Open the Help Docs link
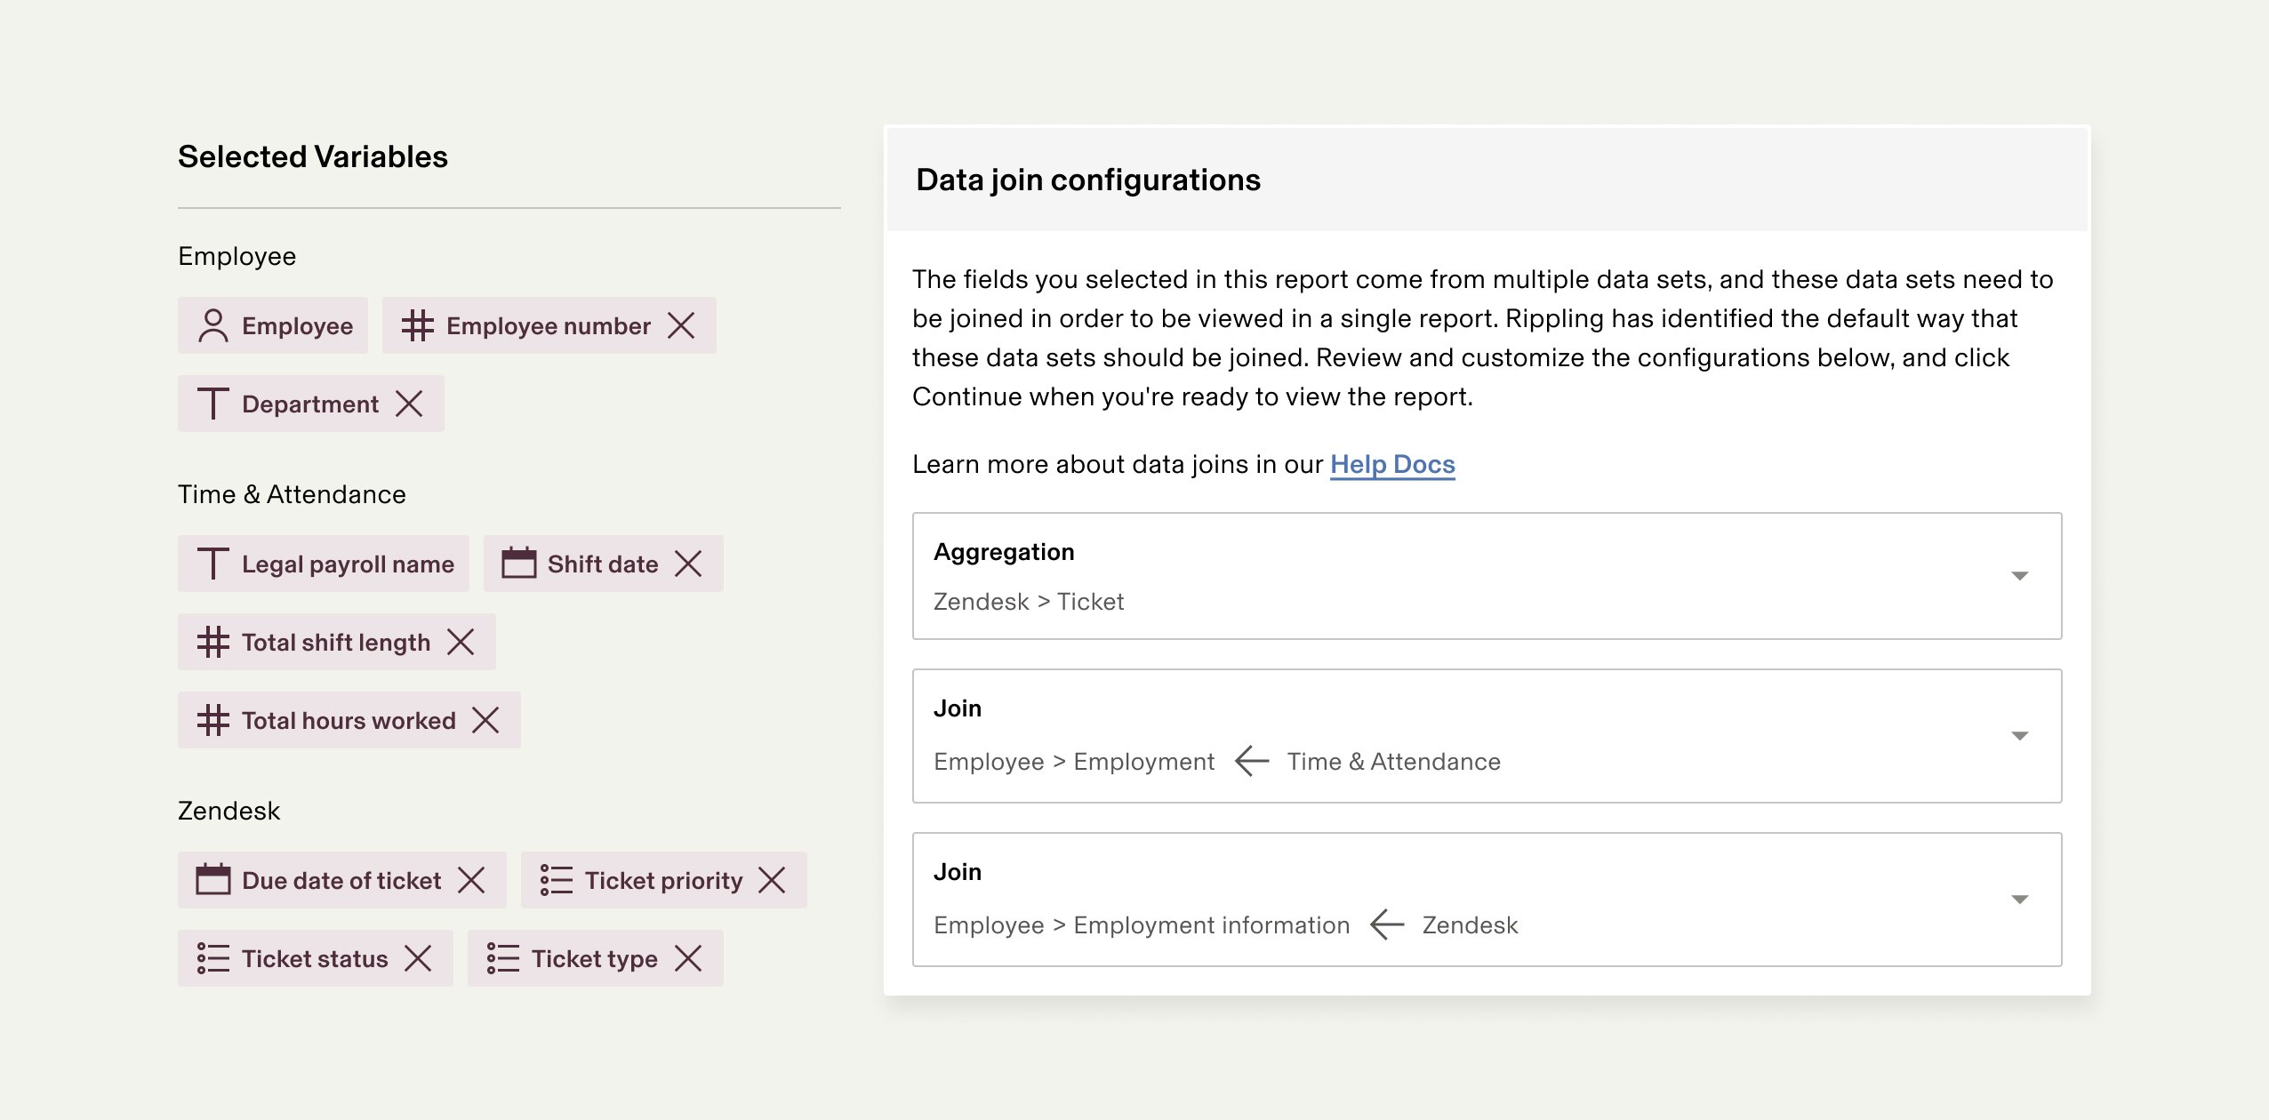The height and width of the screenshot is (1120, 2269). click(1391, 464)
